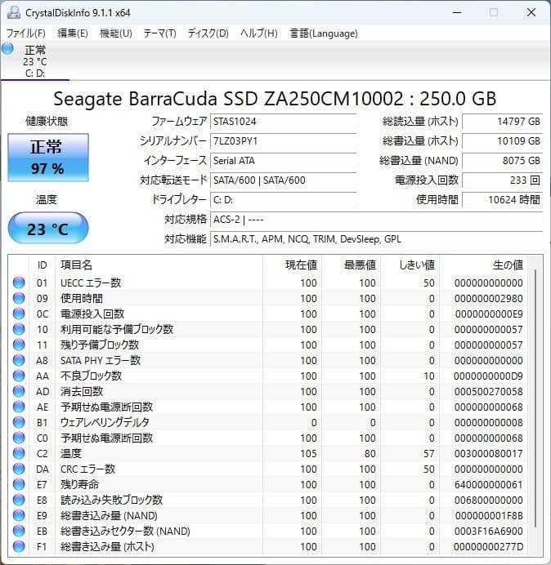
Task: Select the C: D: disk tab
Action: point(35,60)
